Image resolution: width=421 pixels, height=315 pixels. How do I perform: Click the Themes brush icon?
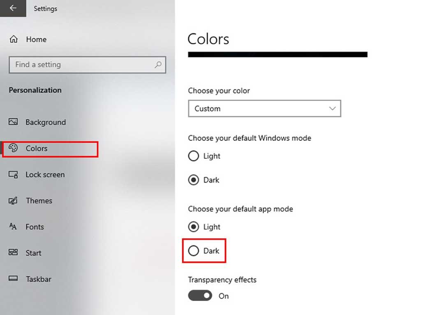[13, 201]
